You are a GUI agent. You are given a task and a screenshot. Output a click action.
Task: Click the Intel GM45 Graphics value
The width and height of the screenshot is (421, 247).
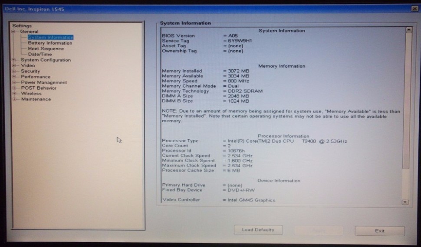(251, 200)
